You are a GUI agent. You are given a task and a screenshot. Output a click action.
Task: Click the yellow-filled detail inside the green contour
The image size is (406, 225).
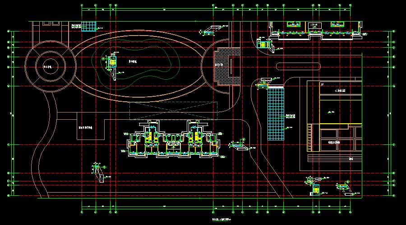[x=112, y=63]
